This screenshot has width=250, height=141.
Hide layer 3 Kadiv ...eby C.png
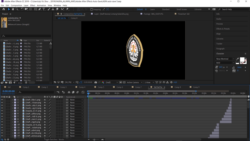2,105
